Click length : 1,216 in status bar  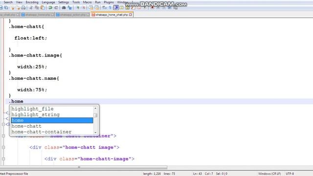click(152, 174)
